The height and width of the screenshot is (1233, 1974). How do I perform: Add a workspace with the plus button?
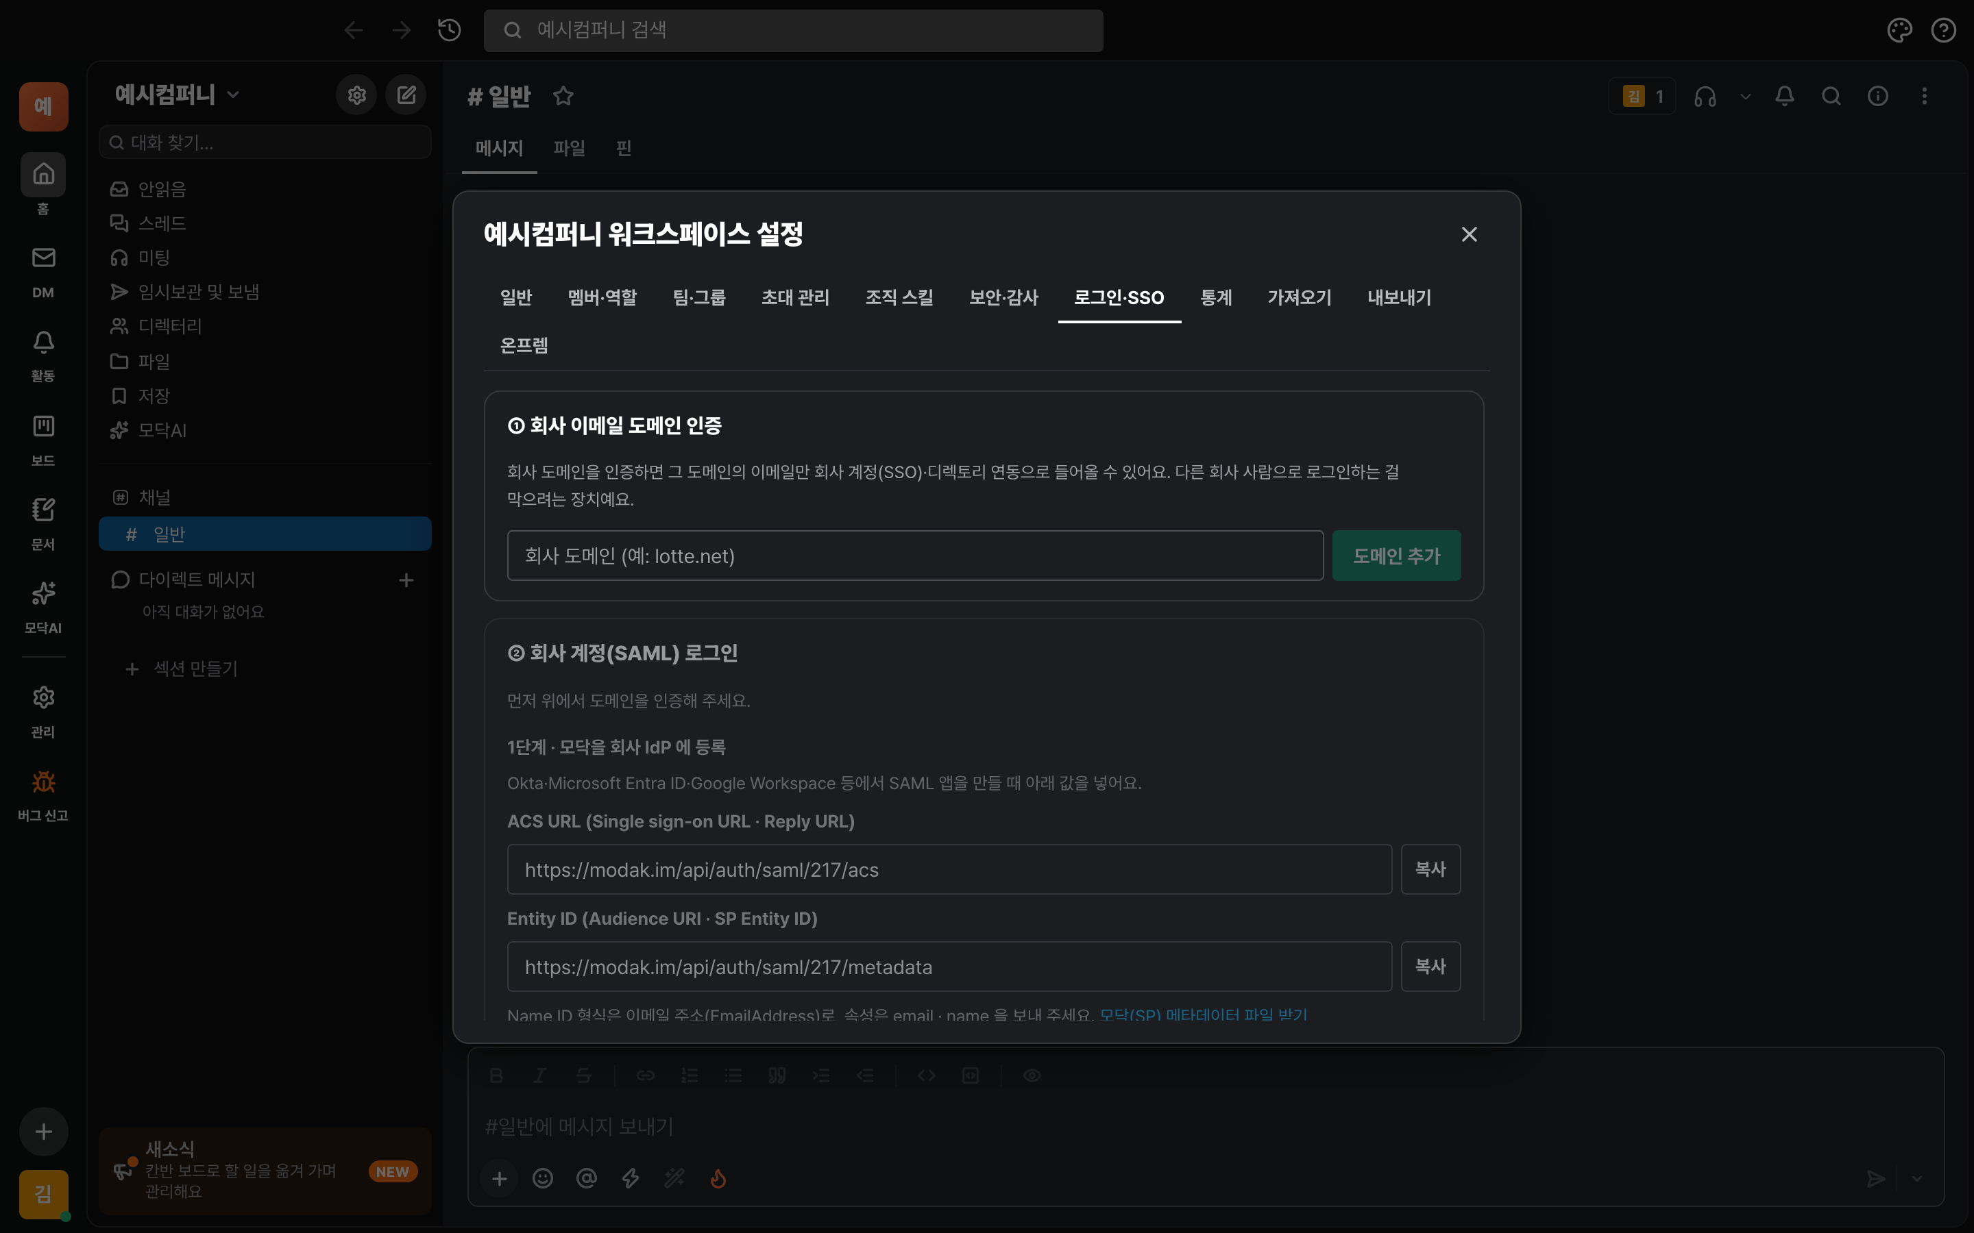coord(43,1131)
